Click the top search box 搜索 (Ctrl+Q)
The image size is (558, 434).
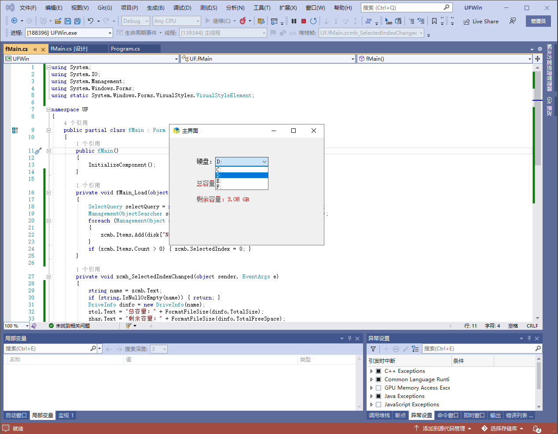[407, 7]
